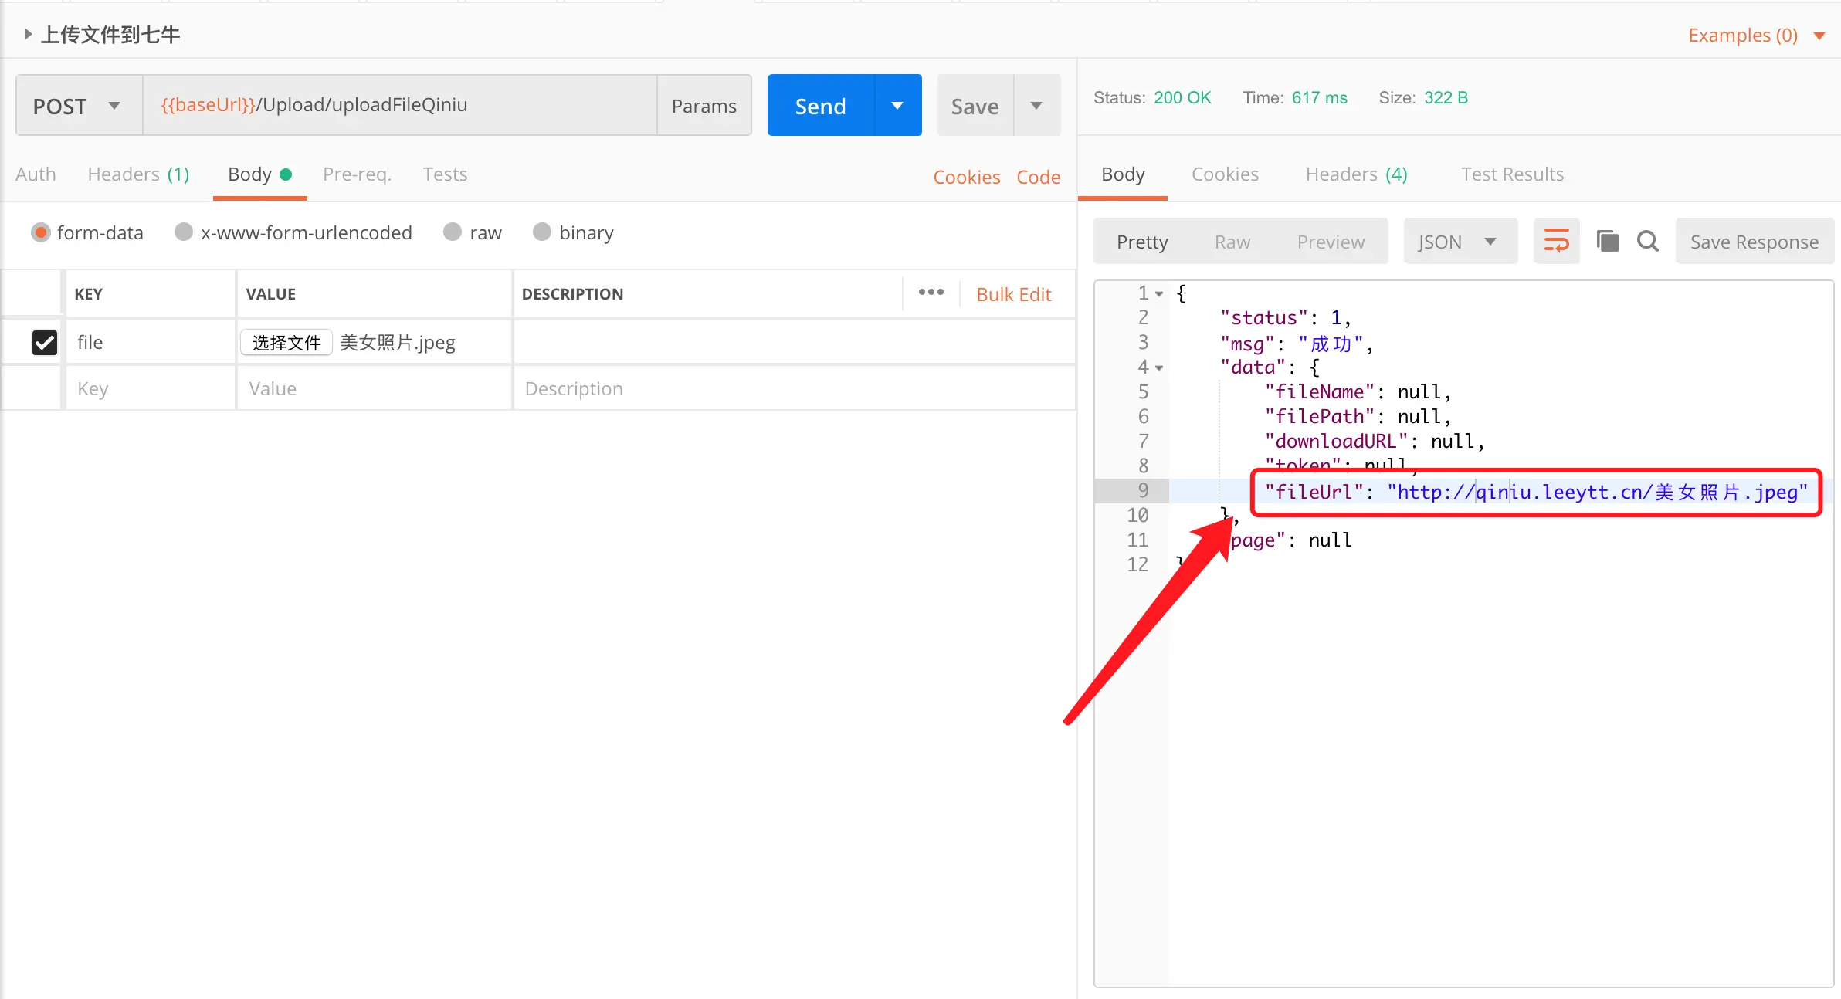Open Save button dropdown arrow
Viewport: 1841px width, 999px height.
coord(1036,106)
